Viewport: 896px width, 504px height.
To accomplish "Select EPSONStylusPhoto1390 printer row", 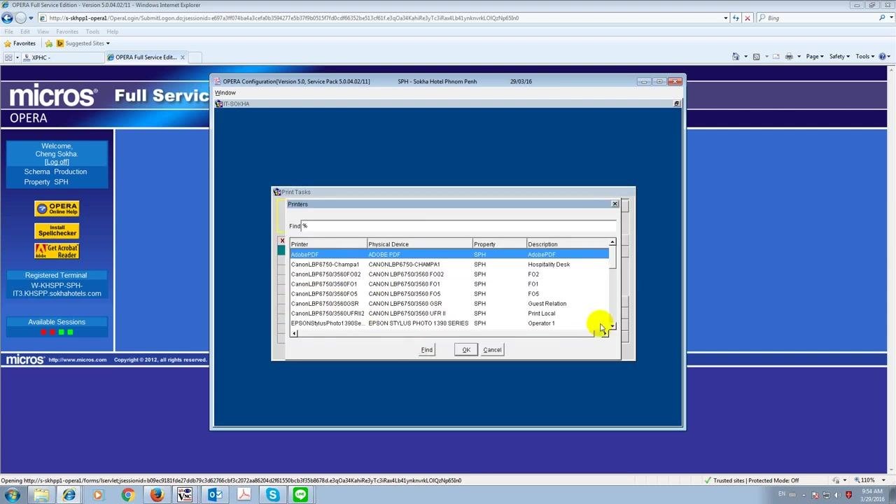I will [x=449, y=323].
